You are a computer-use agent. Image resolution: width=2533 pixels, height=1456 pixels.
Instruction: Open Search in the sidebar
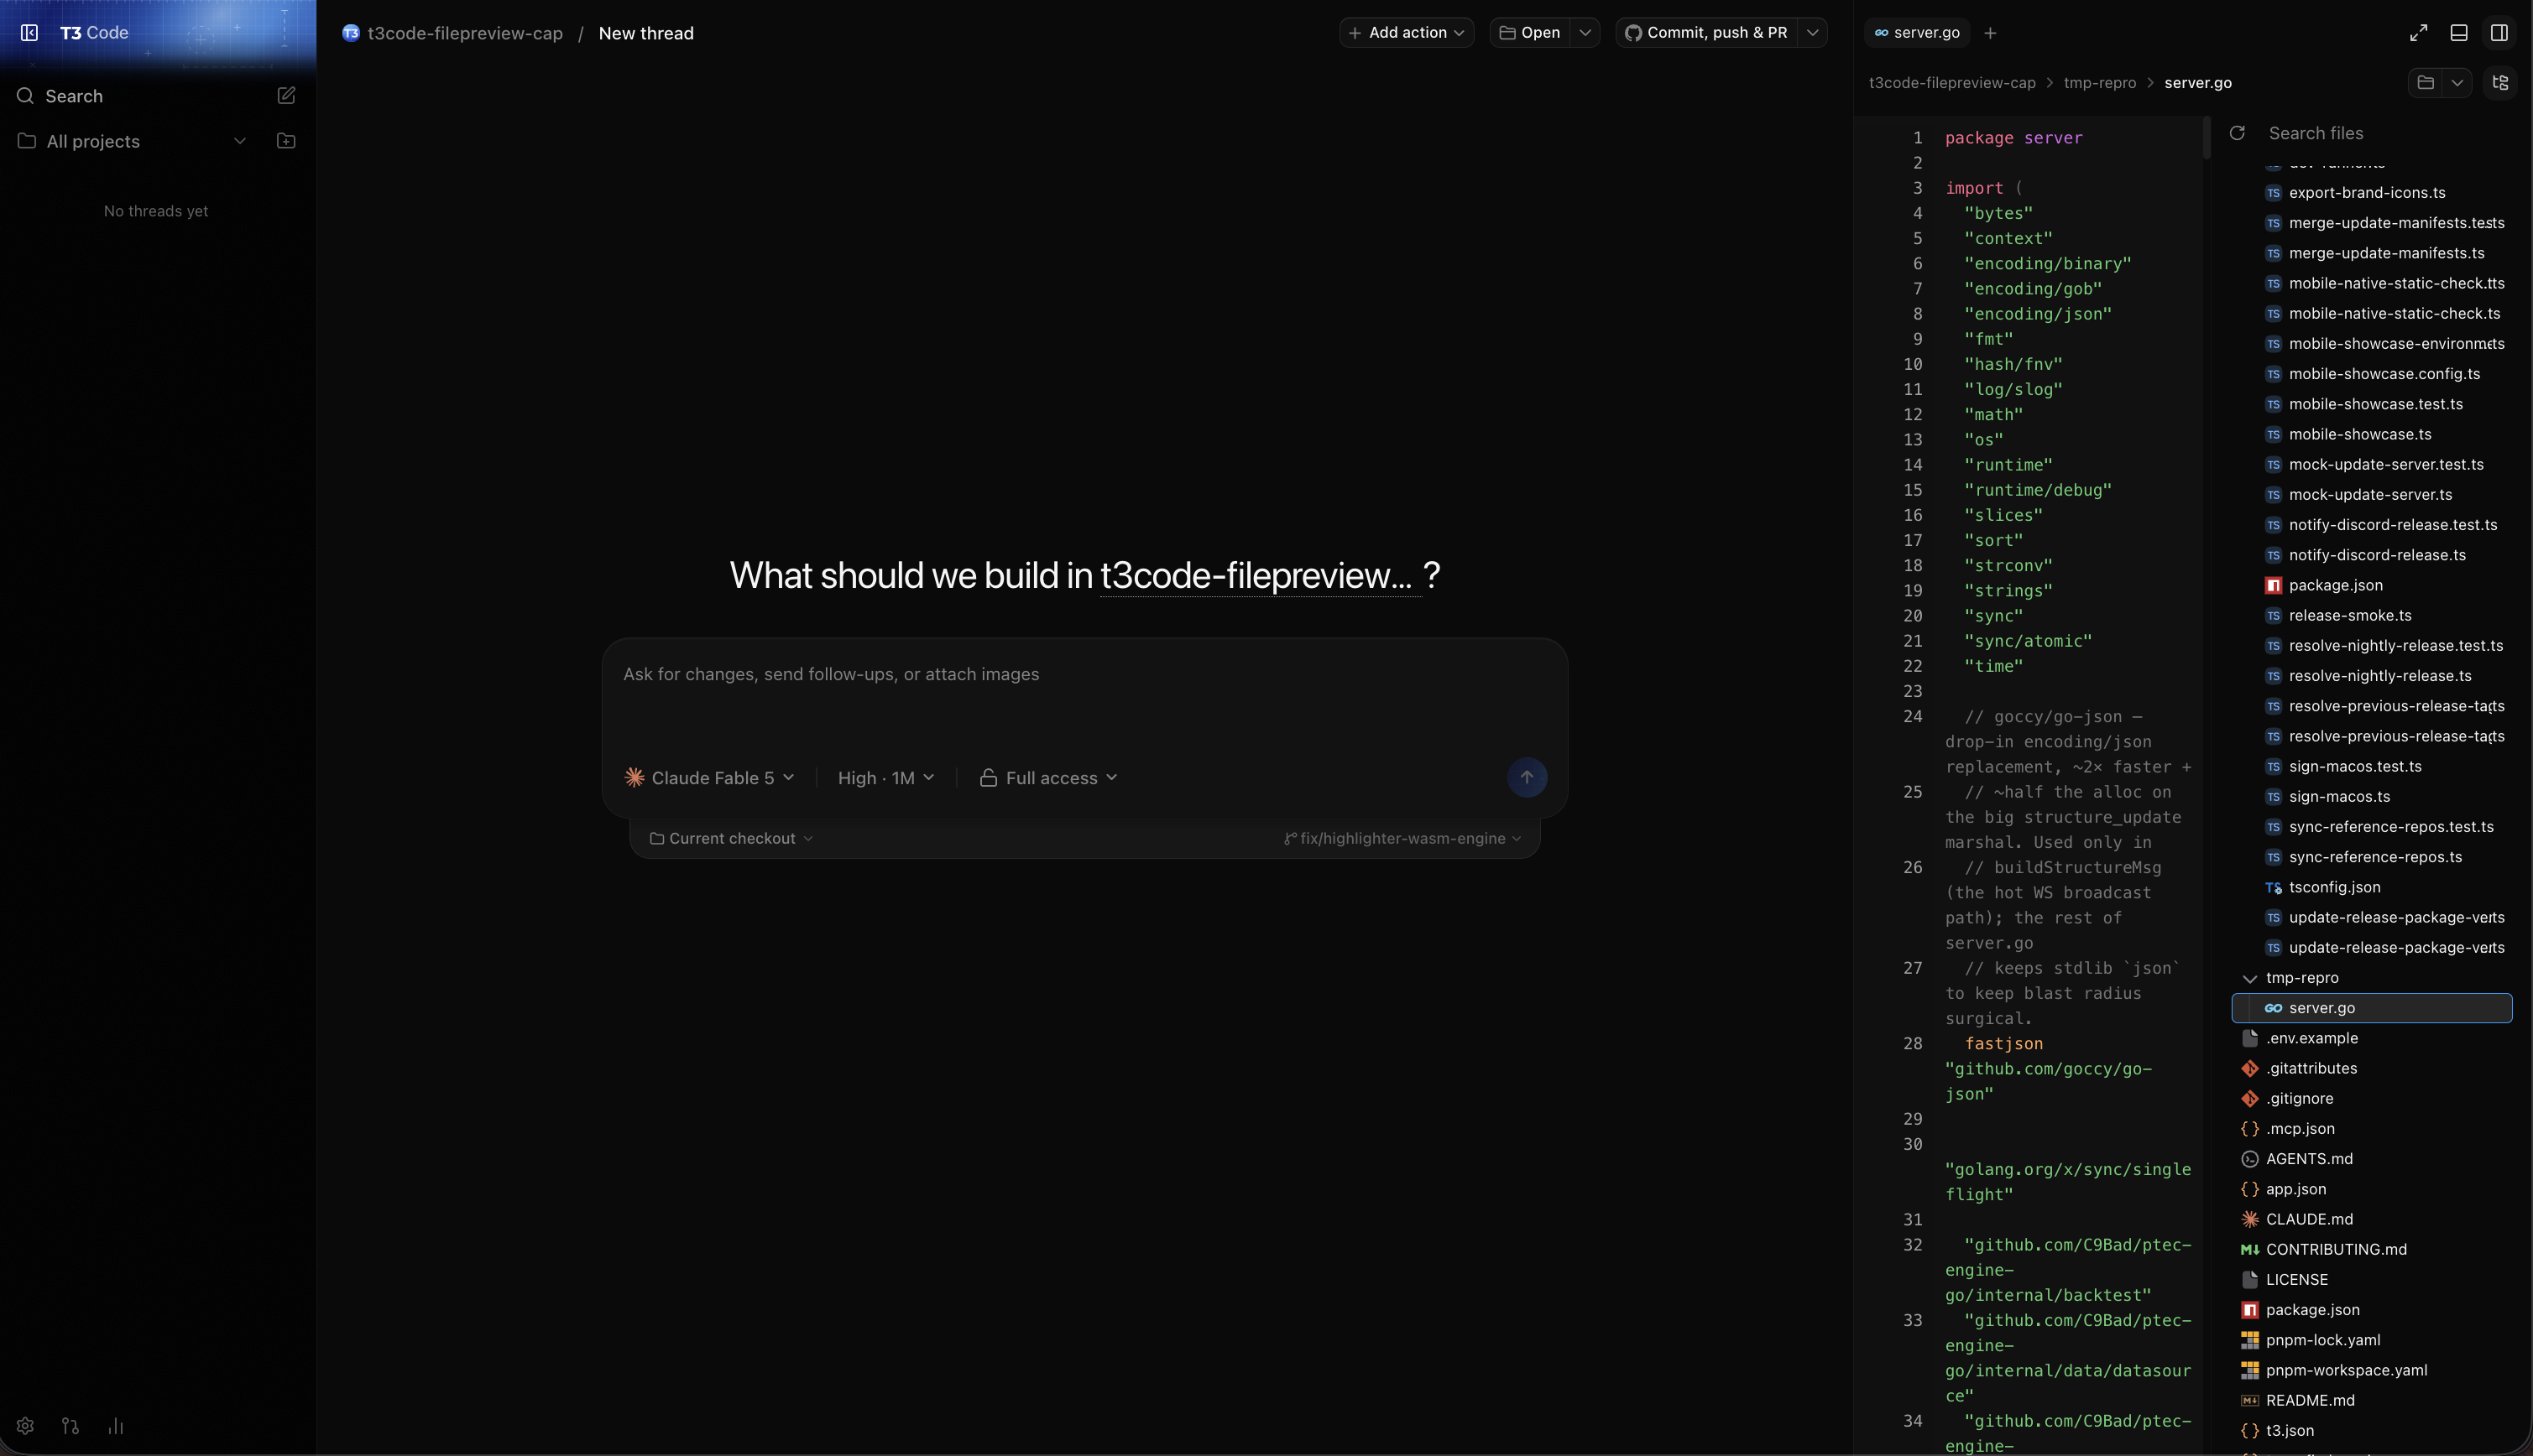click(x=74, y=96)
